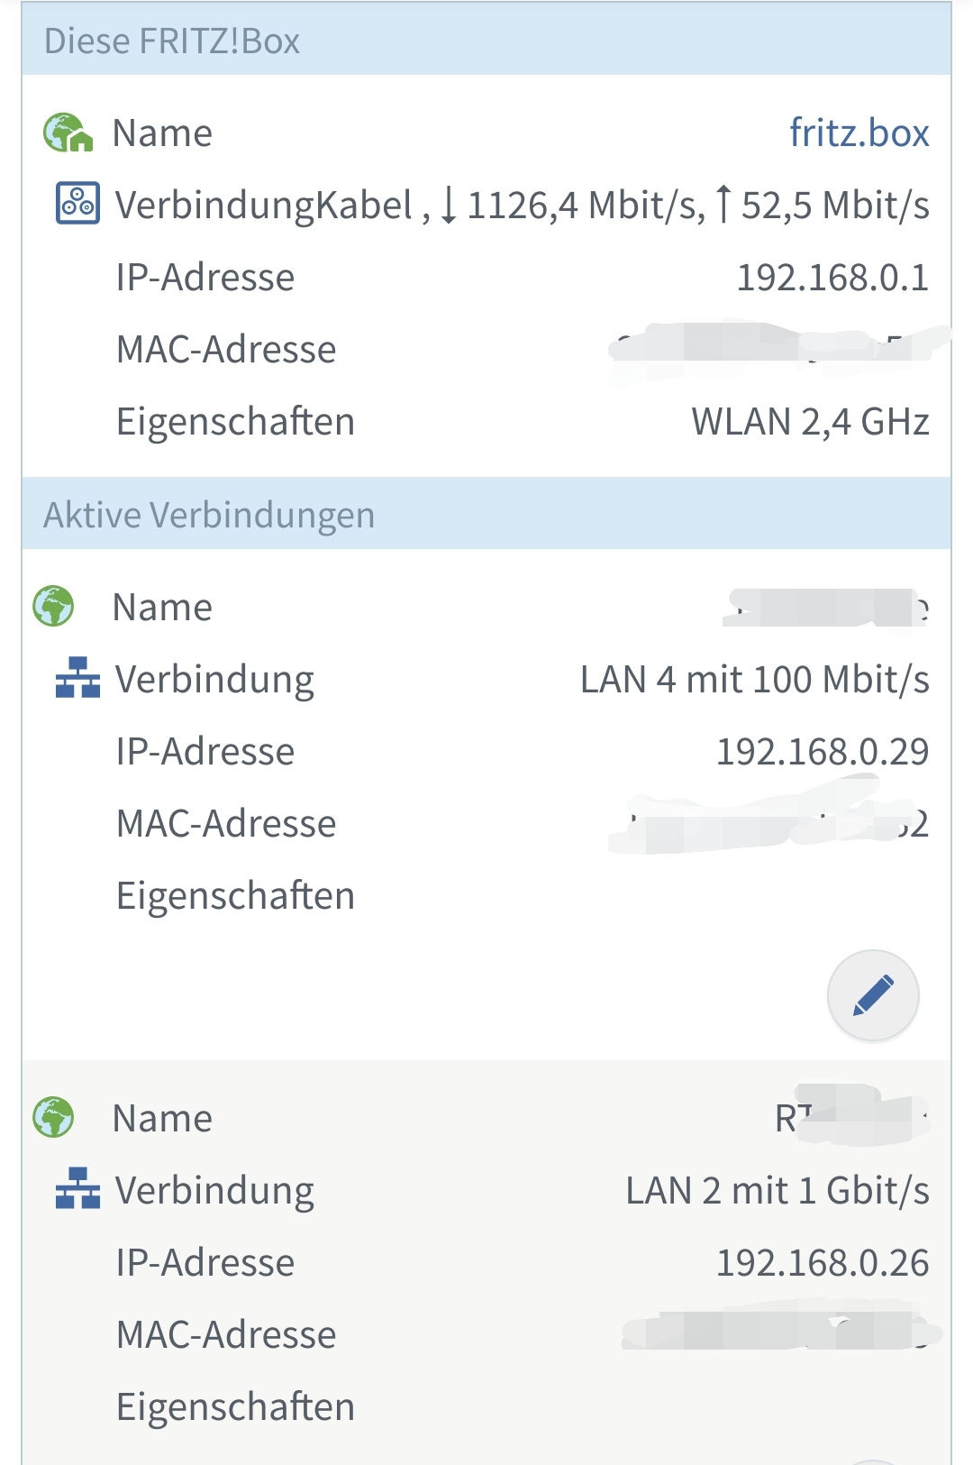Screen dimensions: 973x1465
Task: Click the LAN 2 network icon
Action: [x=77, y=1188]
